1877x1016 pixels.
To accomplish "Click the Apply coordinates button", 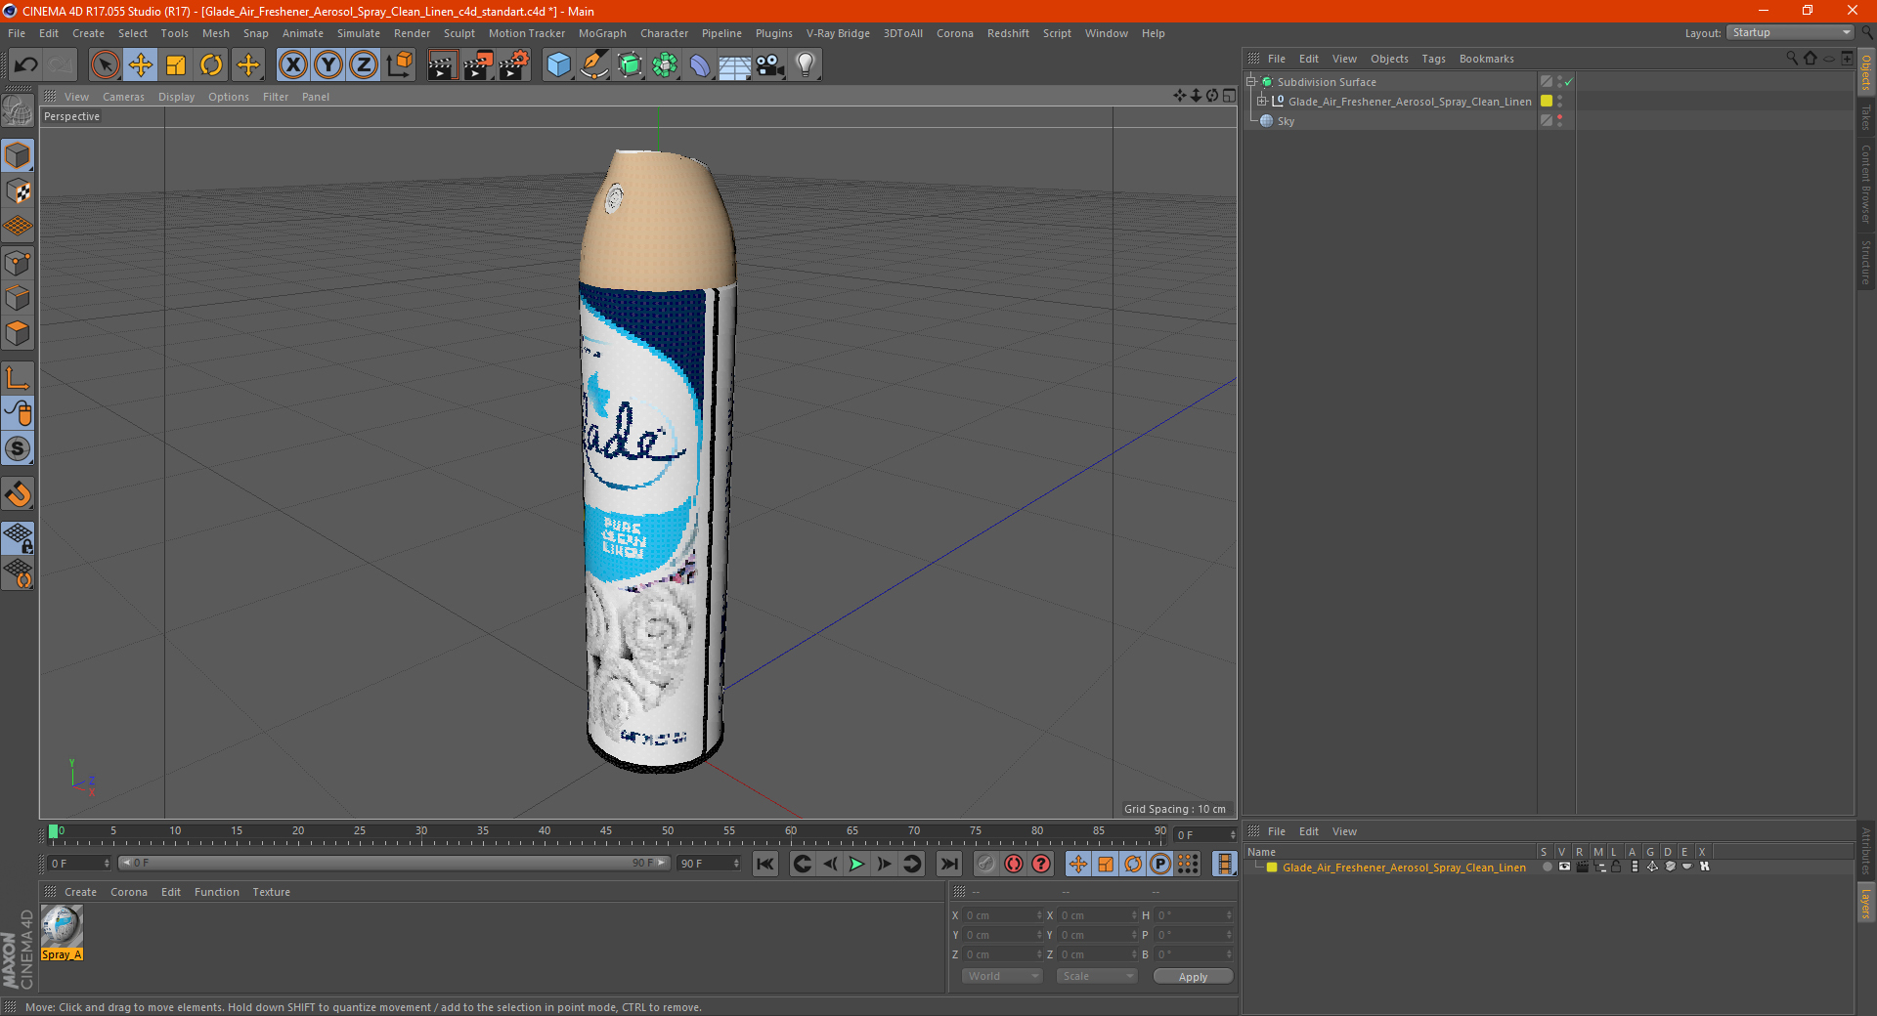I will (x=1193, y=977).
